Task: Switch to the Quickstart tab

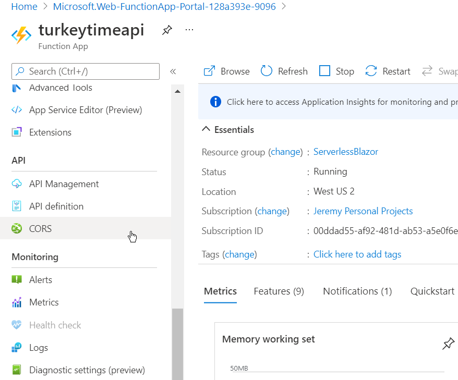Action: (x=432, y=291)
